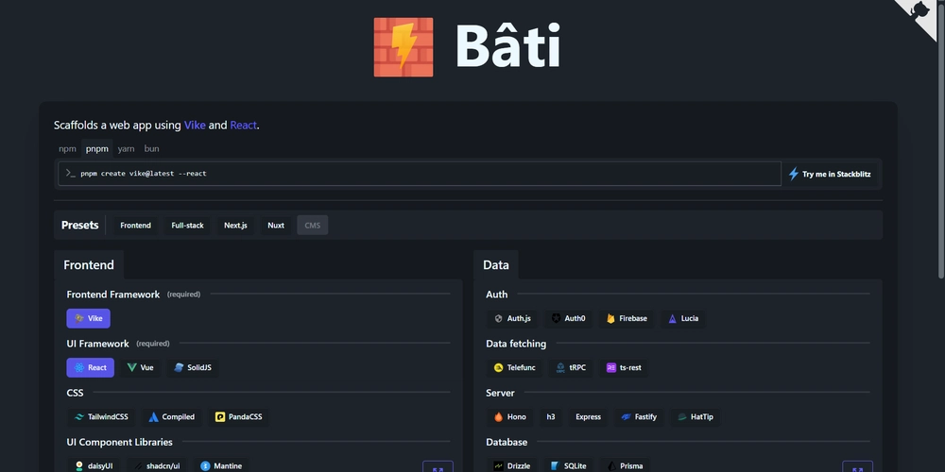
Task: Enable Mantine component library
Action: click(221, 466)
